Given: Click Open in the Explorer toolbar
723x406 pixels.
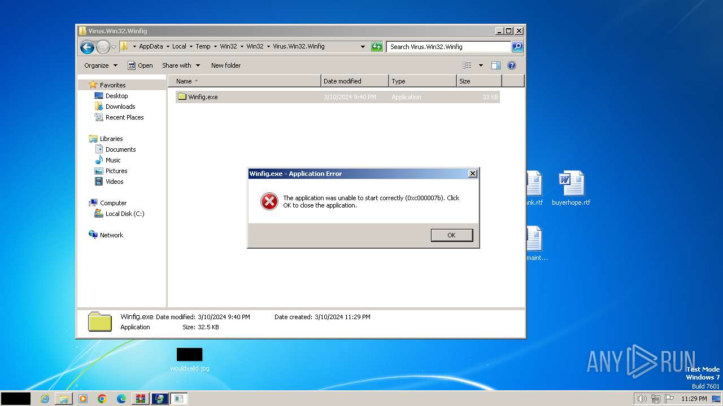Looking at the screenshot, I should click(x=140, y=65).
